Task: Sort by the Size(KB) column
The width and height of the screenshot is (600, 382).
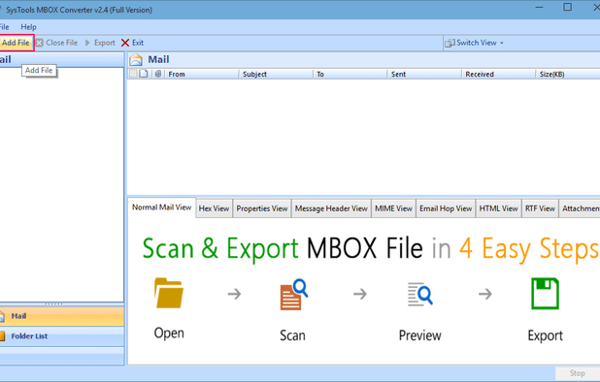Action: pos(568,74)
